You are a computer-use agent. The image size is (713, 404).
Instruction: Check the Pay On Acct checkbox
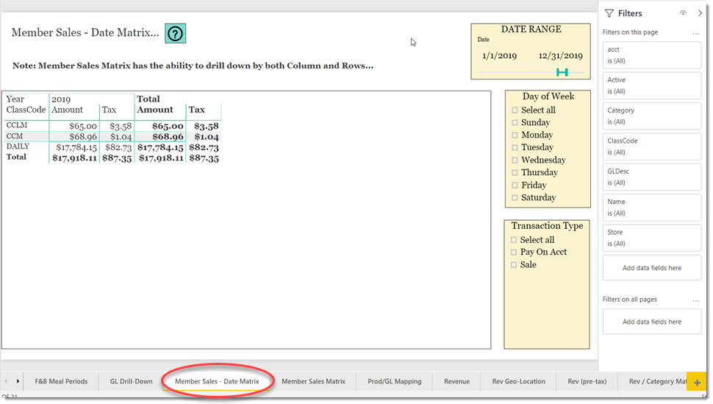coord(513,252)
